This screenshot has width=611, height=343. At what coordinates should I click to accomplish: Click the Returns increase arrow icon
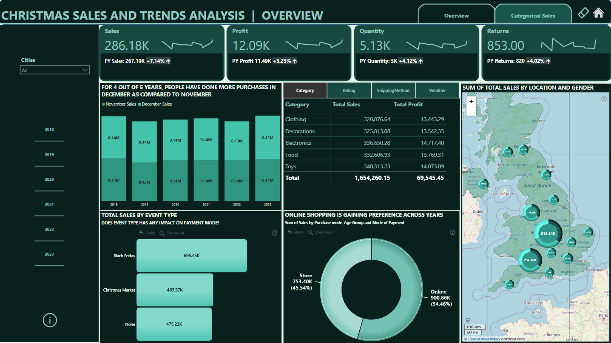pyautogui.click(x=548, y=61)
